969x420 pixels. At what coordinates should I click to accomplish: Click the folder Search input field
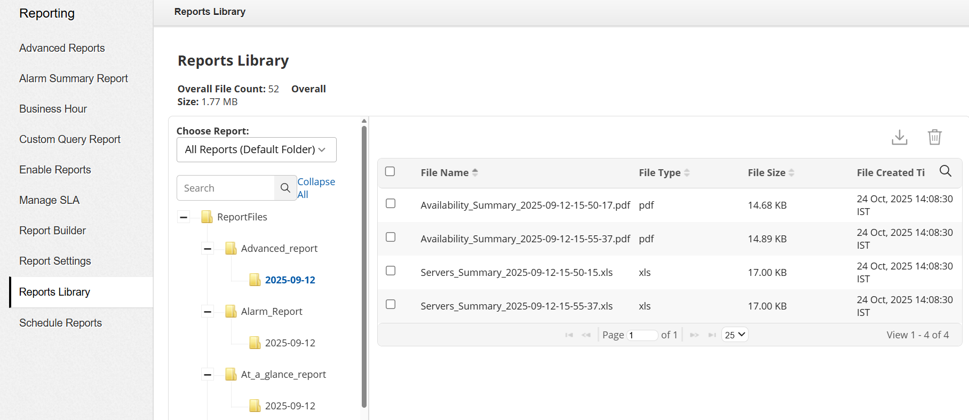coord(226,188)
